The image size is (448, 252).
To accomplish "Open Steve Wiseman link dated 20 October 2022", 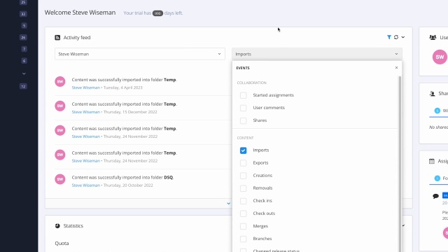I will (85, 185).
